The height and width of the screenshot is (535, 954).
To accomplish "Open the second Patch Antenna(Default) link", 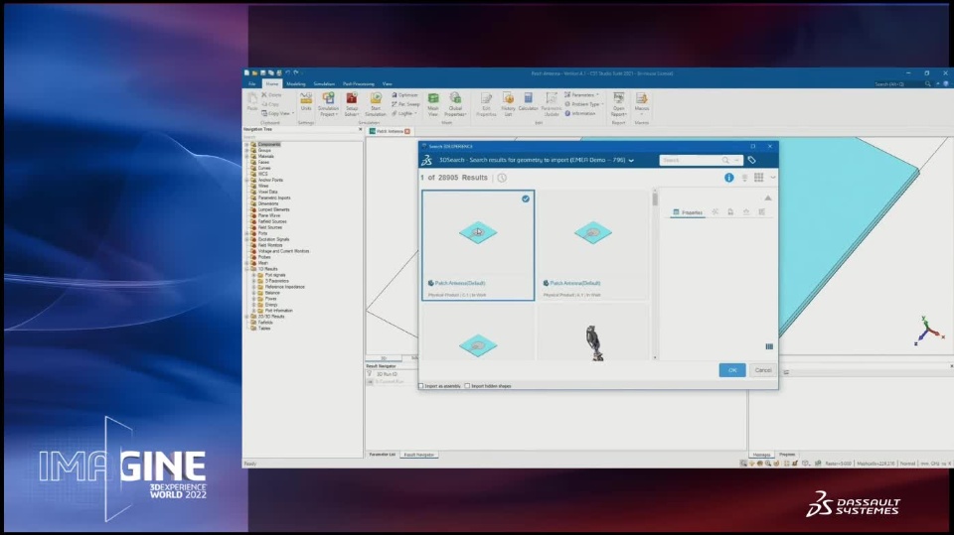I will click(575, 283).
